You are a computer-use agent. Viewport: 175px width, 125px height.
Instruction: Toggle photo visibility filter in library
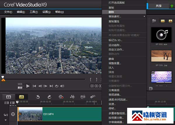click(170, 21)
